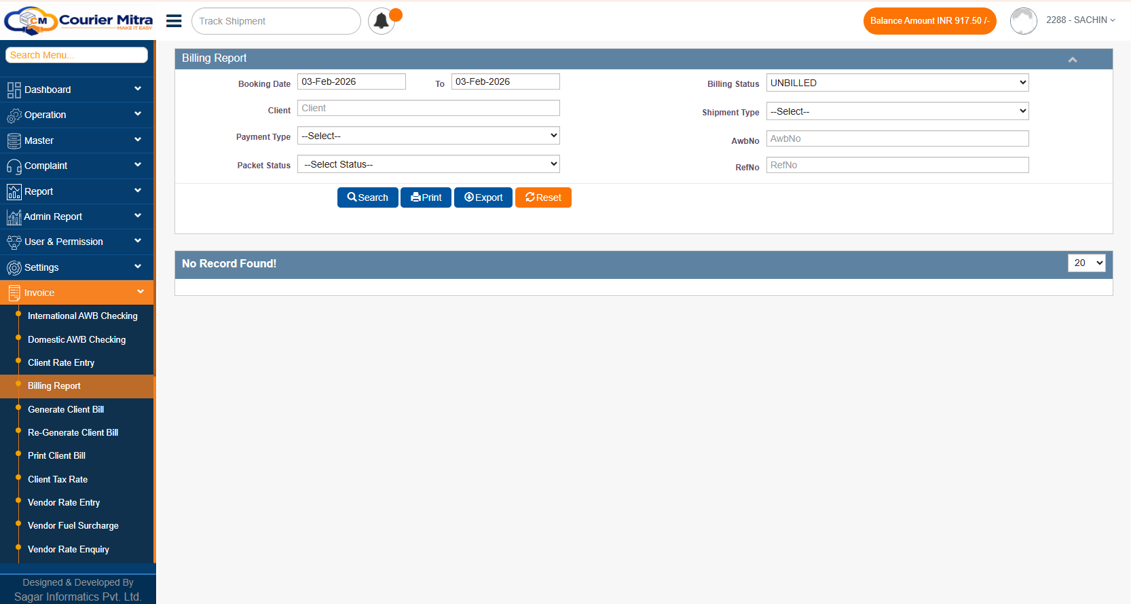
Task: Expand the Dashboard menu
Action: pyautogui.click(x=138, y=89)
